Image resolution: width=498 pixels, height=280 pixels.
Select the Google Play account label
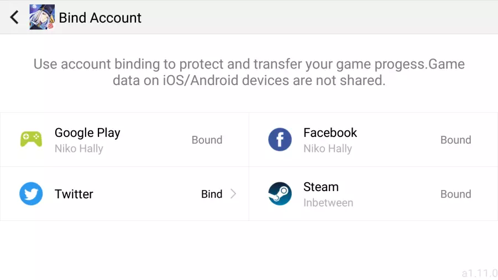point(87,133)
